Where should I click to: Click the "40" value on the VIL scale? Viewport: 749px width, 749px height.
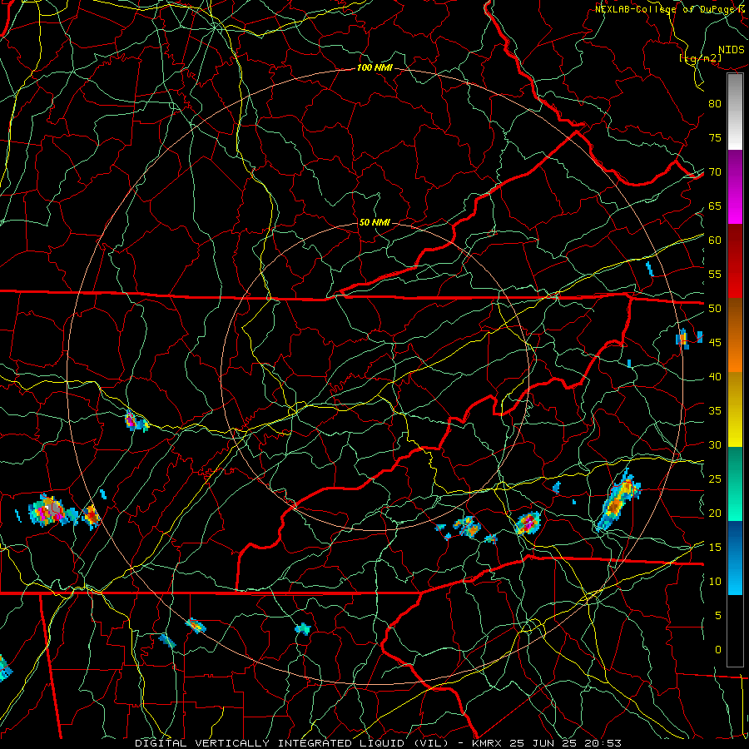715,377
